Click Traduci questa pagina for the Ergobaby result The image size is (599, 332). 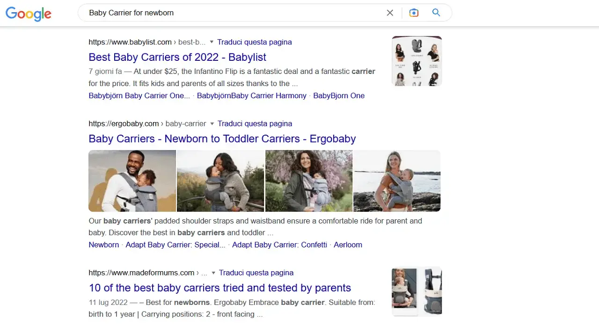pyautogui.click(x=255, y=124)
